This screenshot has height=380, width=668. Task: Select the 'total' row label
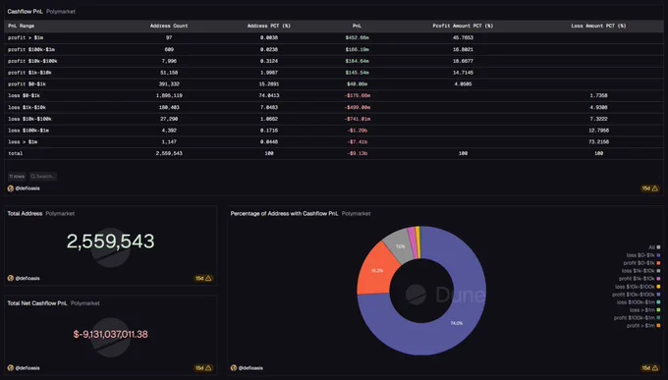[16, 153]
